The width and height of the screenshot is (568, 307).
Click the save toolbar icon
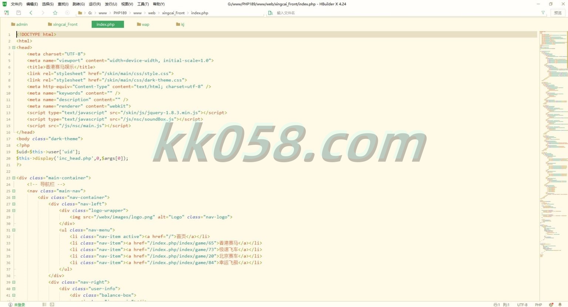pos(18,13)
